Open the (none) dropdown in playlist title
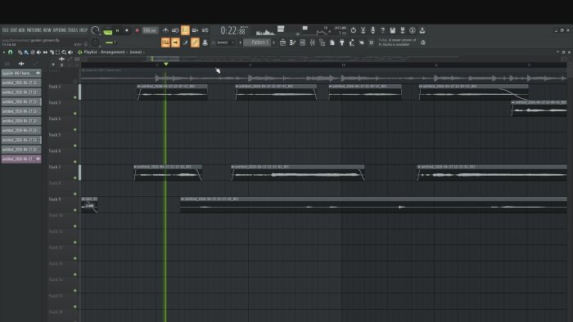This screenshot has height=322, width=573. [x=136, y=52]
